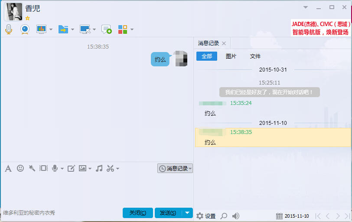This screenshot has width=352, height=222.
Task: Switch to 文件 filter tab
Action: [255, 56]
